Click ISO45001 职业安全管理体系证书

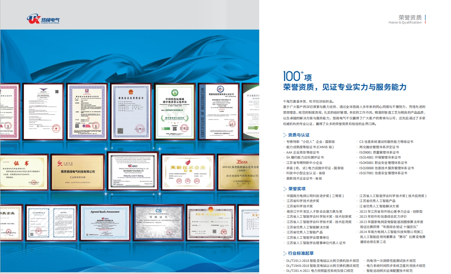383,162
